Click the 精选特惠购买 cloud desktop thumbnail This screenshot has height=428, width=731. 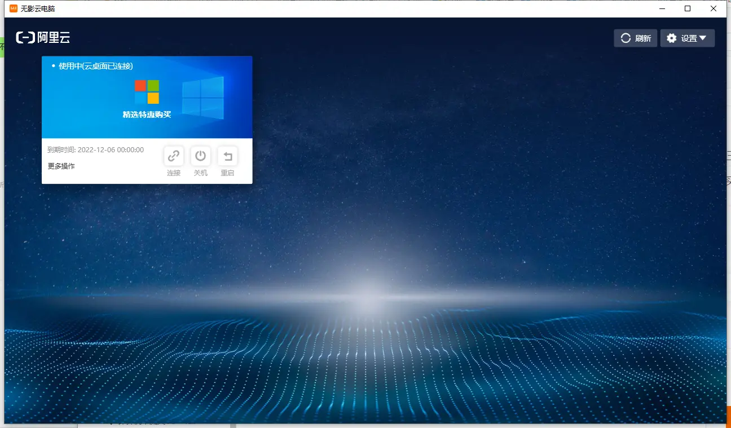[x=147, y=97]
